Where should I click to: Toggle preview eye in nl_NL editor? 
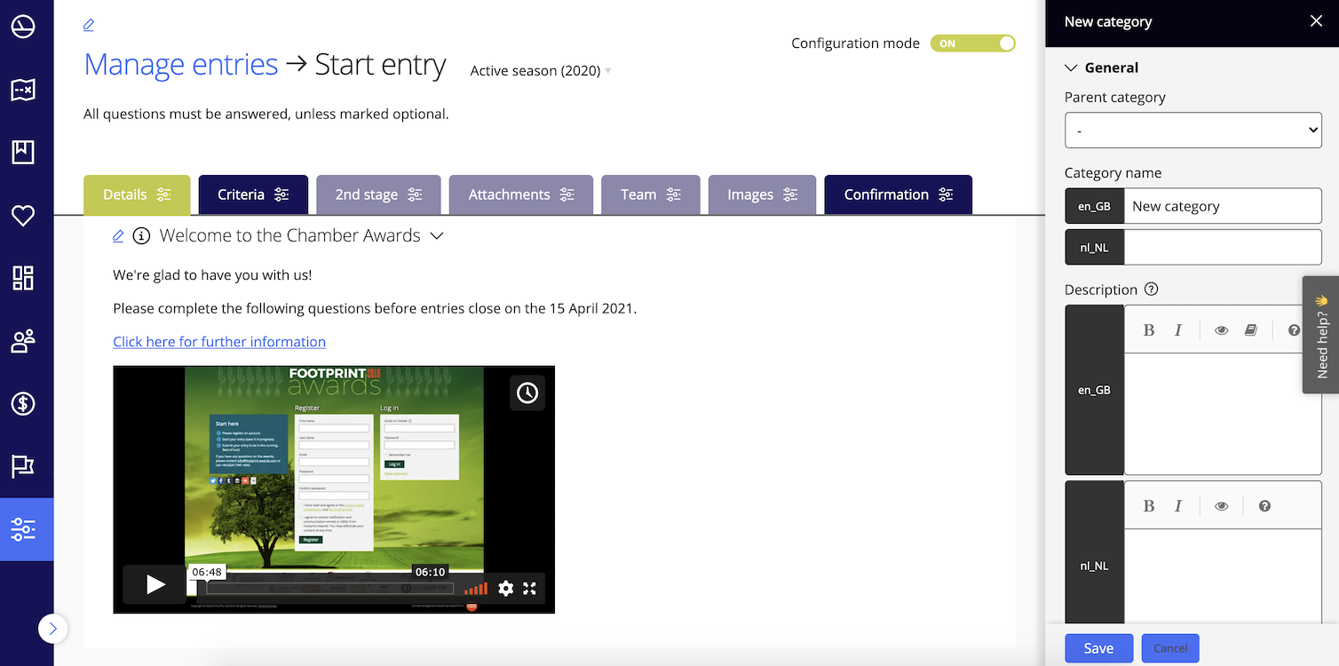pos(1222,506)
